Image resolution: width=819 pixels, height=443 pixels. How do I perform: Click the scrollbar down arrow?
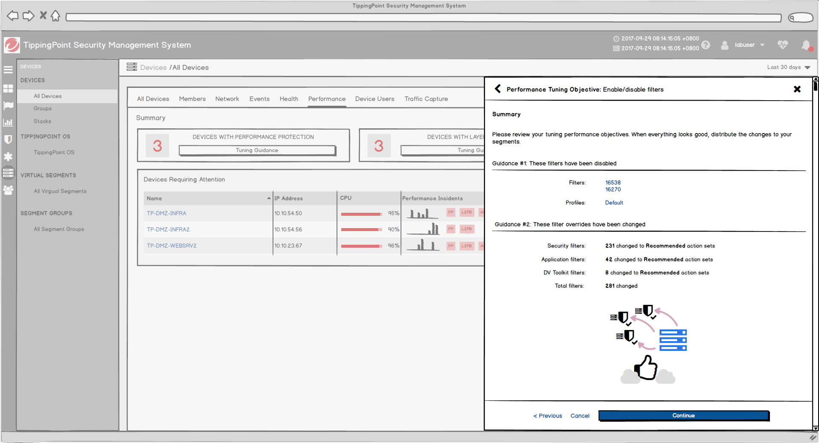point(816,428)
